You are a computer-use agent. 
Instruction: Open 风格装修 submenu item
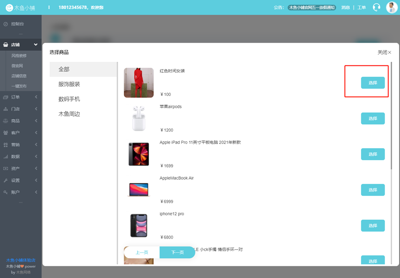pos(19,56)
